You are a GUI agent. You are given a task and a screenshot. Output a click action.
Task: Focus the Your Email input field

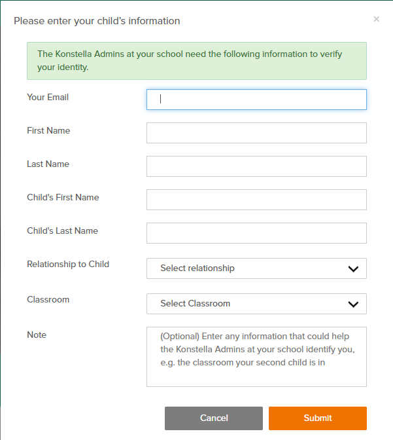[256, 100]
